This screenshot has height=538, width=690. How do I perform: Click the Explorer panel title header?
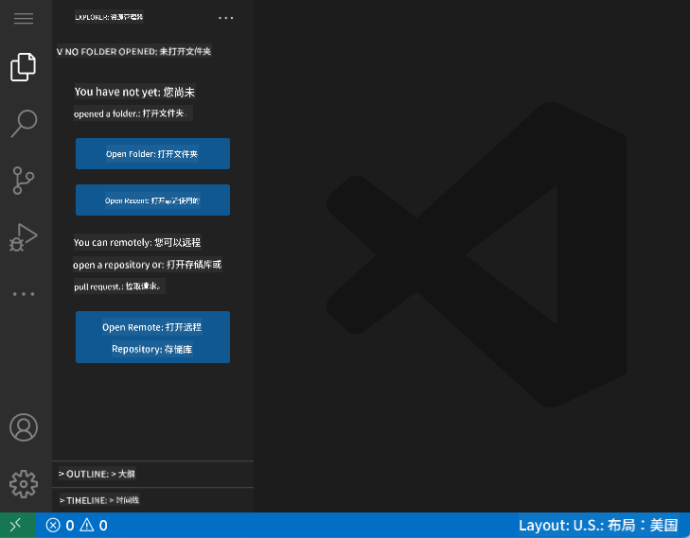[x=115, y=18]
